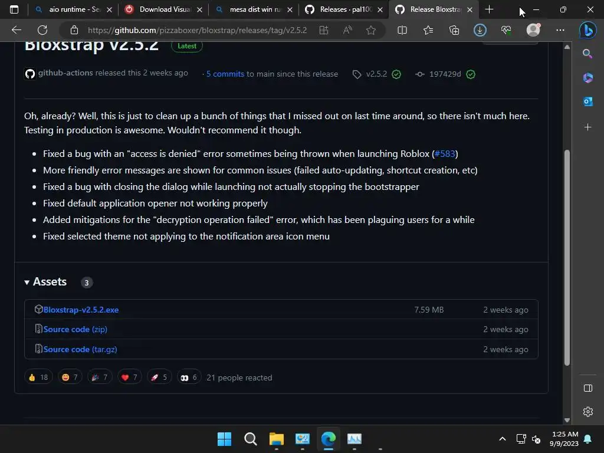This screenshot has width=604, height=453.
Task: Open the Downloads toolbar icon
Action: coord(480,30)
